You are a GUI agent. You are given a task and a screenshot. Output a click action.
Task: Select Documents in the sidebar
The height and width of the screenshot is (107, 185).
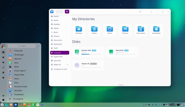click(x=59, y=40)
